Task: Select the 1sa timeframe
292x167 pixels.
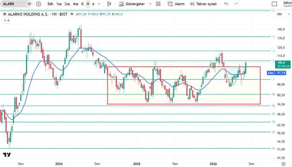Action: (x=59, y=4)
